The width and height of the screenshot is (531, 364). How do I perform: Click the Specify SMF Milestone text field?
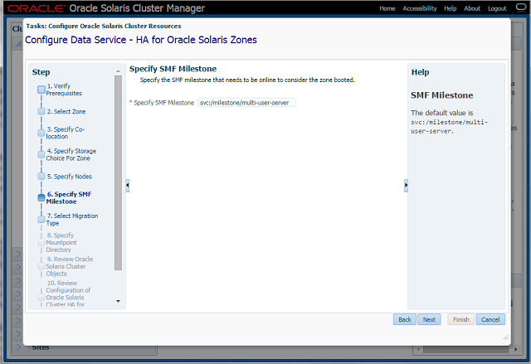[x=246, y=103]
